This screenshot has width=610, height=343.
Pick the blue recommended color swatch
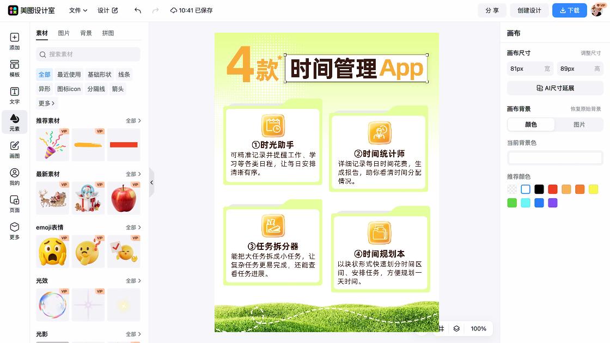click(x=539, y=203)
